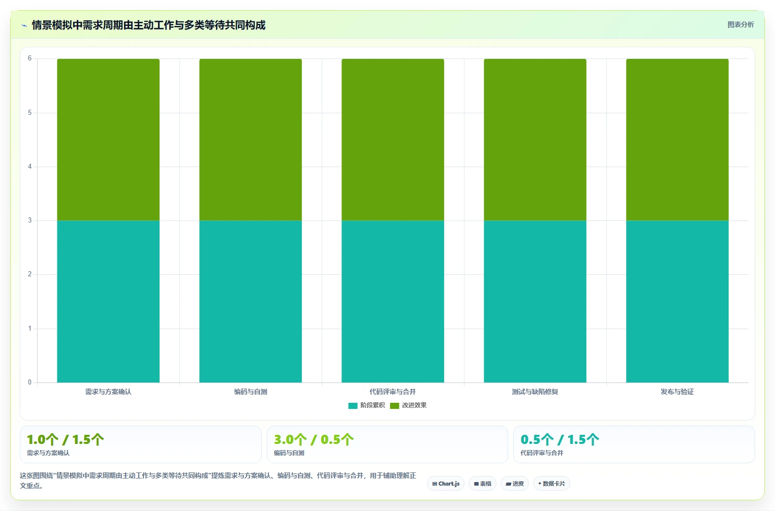The image size is (775, 511).
Task: Open the 图表分析 label in header
Action: (740, 24)
